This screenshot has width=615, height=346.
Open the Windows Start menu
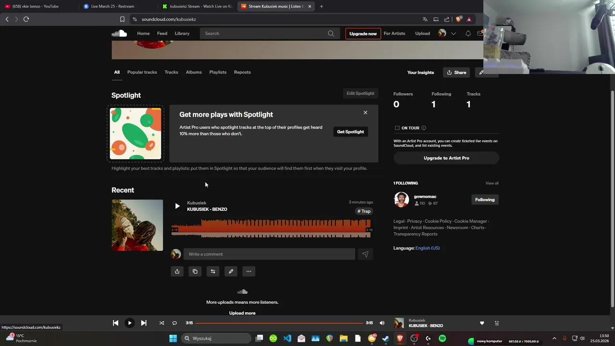tap(173, 338)
